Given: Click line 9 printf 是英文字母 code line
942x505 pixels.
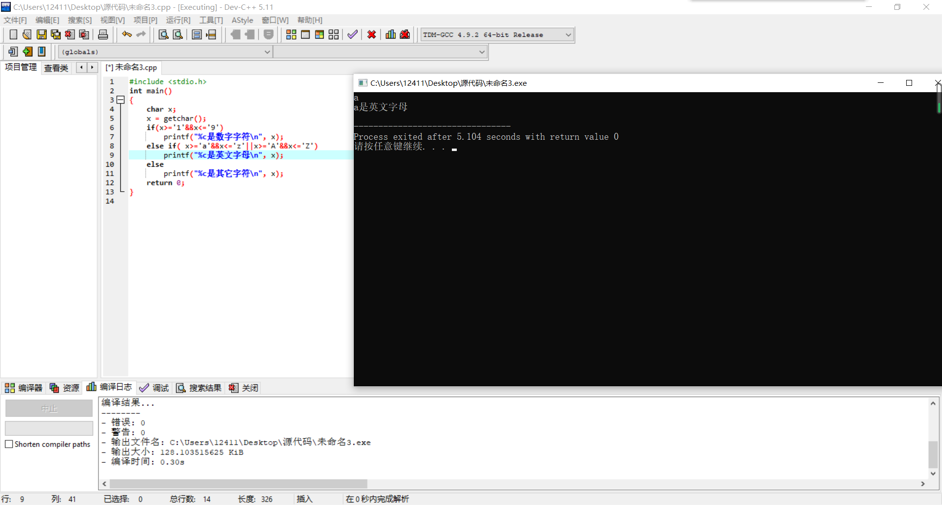Looking at the screenshot, I should (x=223, y=155).
